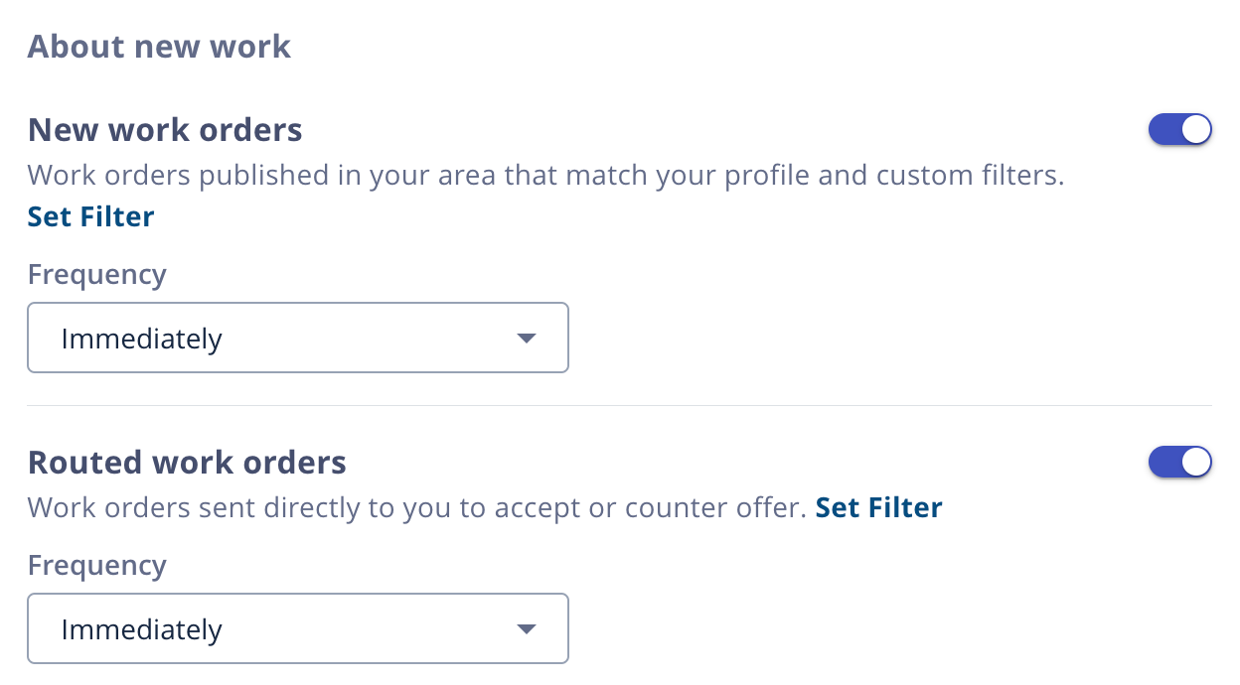
Task: Click the description about work orders in your area
Action: (x=546, y=175)
